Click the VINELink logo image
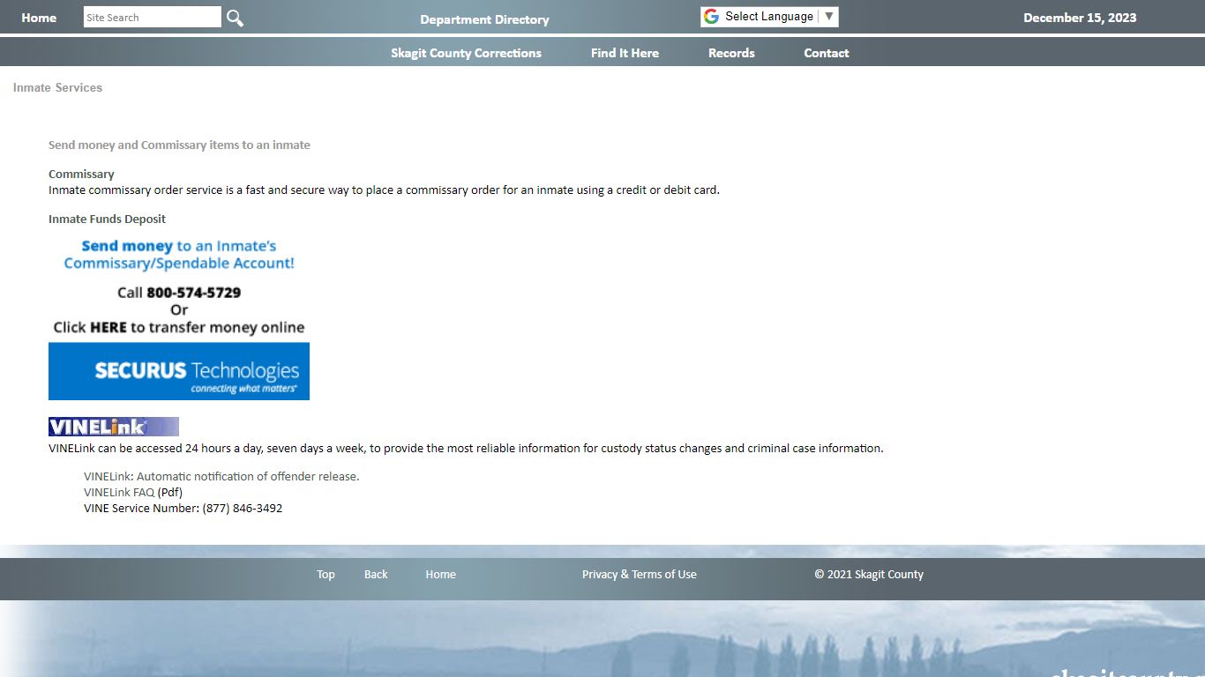 coord(114,427)
